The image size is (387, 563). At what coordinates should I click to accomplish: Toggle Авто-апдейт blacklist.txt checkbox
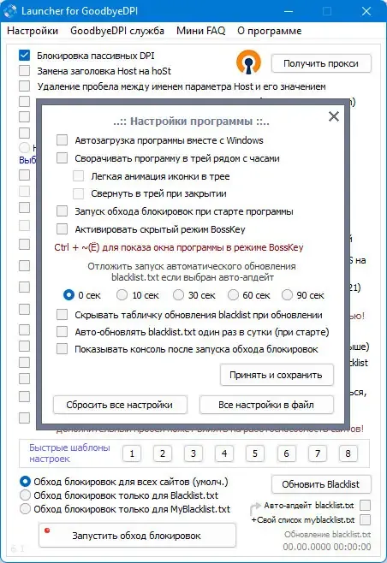click(365, 505)
